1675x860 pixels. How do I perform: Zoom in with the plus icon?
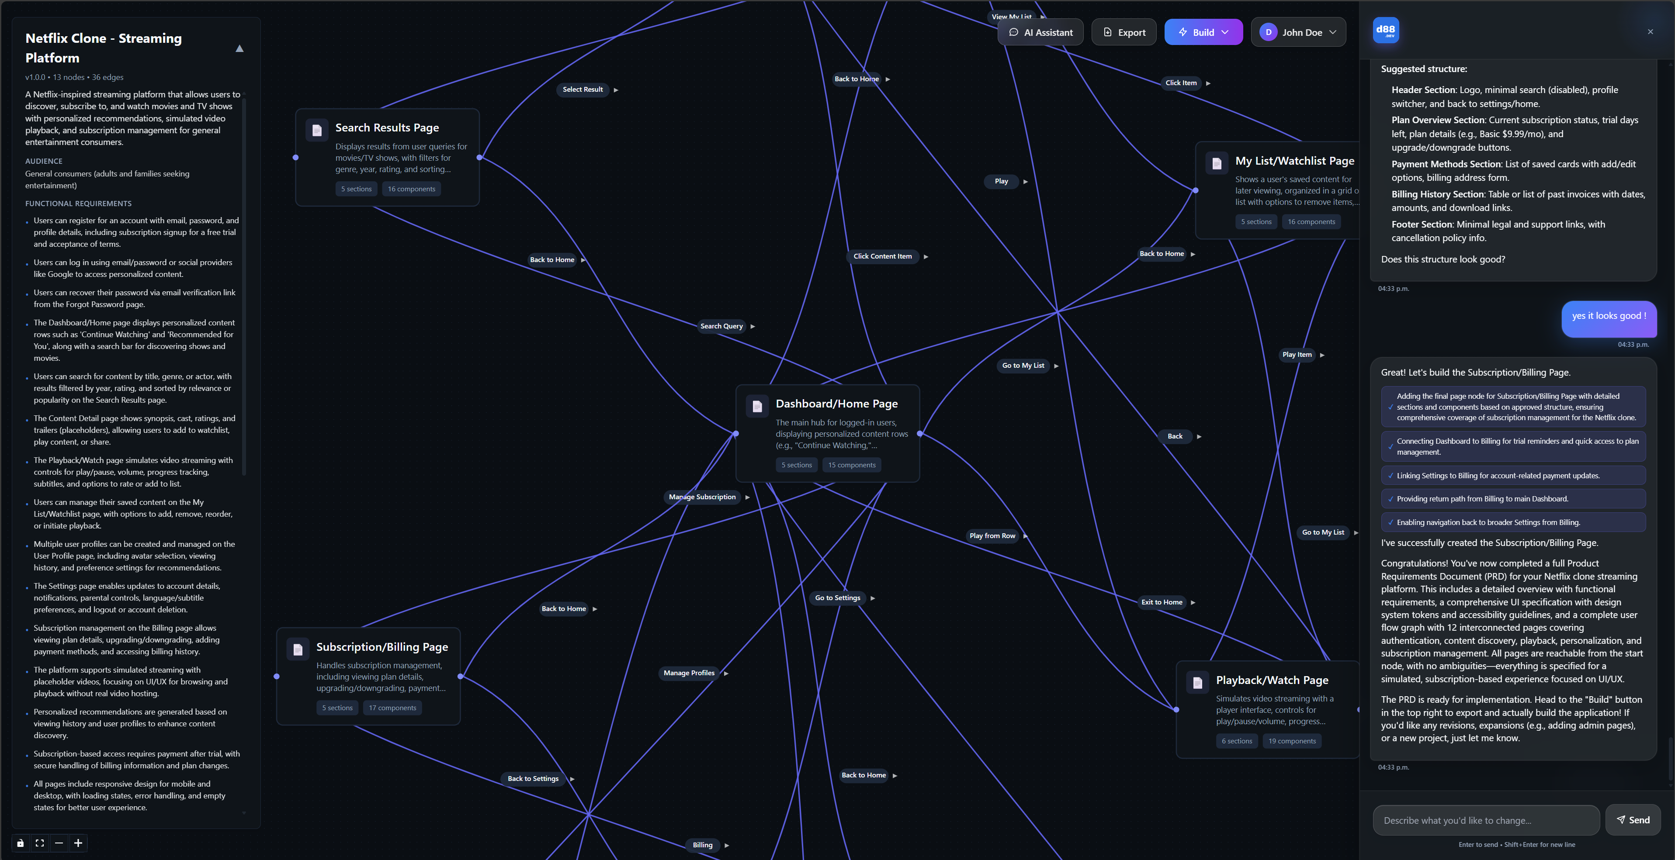(78, 843)
